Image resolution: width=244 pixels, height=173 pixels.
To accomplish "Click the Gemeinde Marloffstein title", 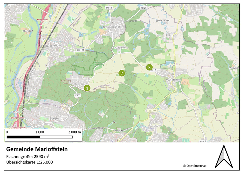I will point(37,149).
